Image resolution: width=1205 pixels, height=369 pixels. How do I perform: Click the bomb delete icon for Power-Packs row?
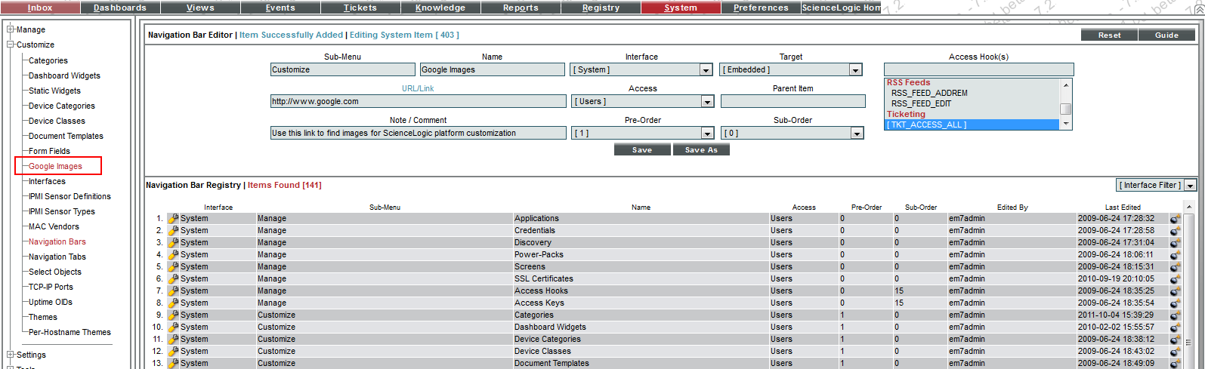[x=1175, y=255]
